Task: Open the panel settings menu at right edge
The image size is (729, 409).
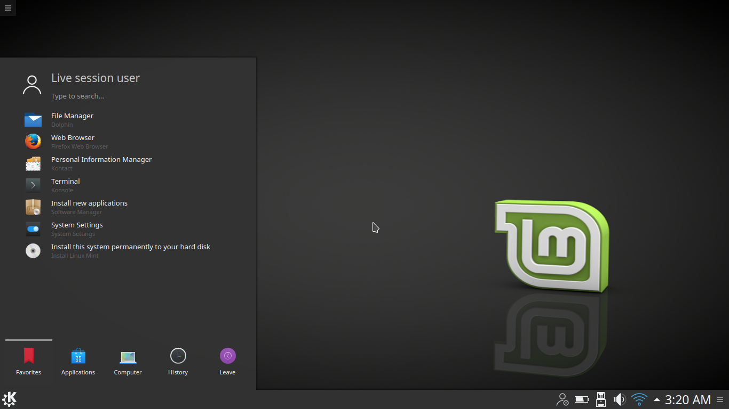Action: 720,400
